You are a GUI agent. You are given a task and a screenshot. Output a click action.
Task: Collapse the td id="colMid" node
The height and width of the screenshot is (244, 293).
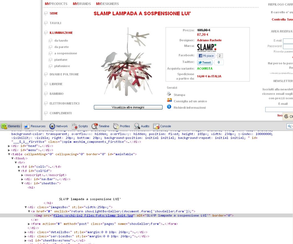(19, 171)
